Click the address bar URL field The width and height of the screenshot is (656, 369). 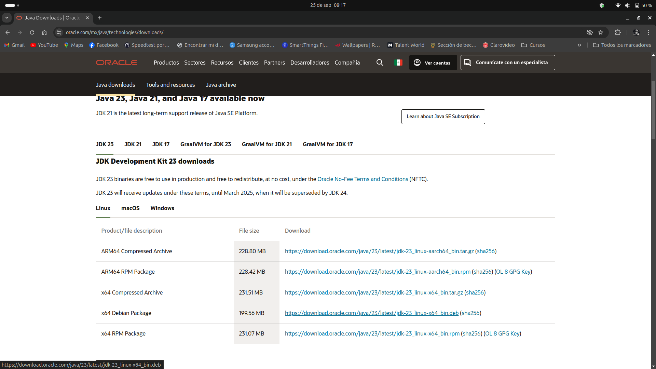(321, 32)
